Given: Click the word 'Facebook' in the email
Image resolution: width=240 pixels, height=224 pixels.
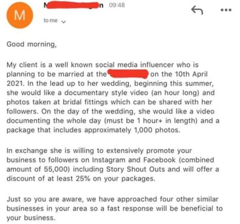Looking at the screenshot, I should pyautogui.click(x=159, y=160).
